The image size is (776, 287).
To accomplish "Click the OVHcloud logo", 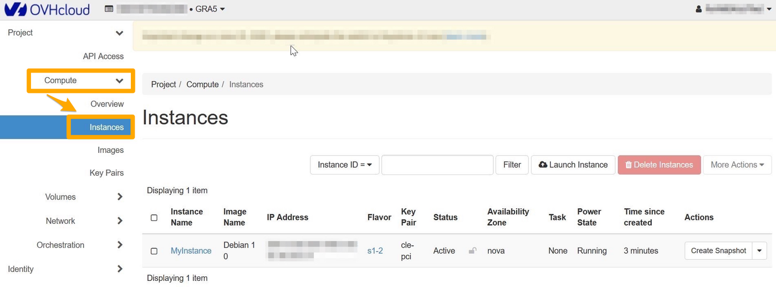I will (47, 9).
